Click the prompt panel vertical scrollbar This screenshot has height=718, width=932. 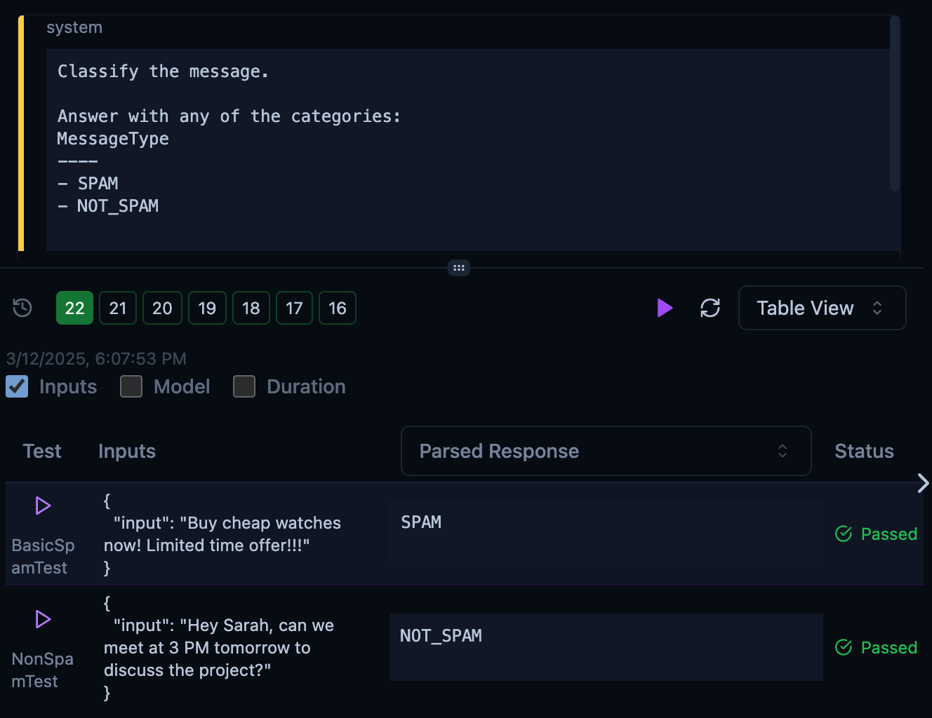895,104
